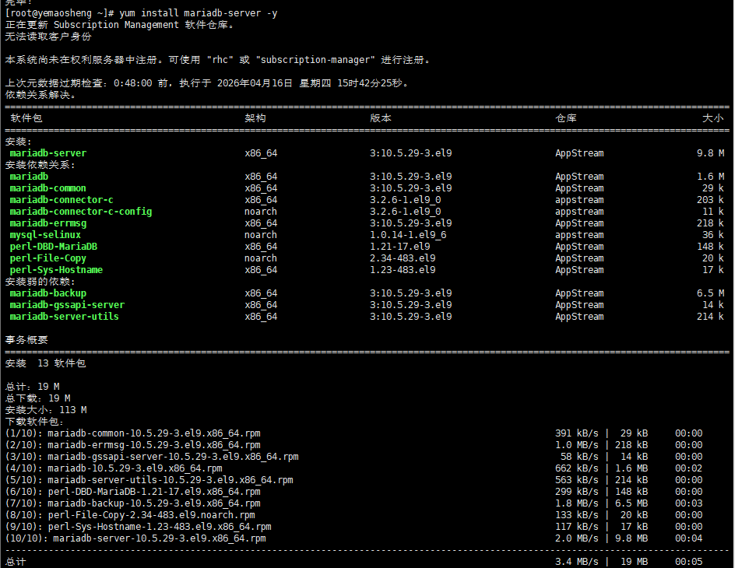Click the date '2026年04月16日' text
Viewport: 735px width, 568px height.
[255, 83]
